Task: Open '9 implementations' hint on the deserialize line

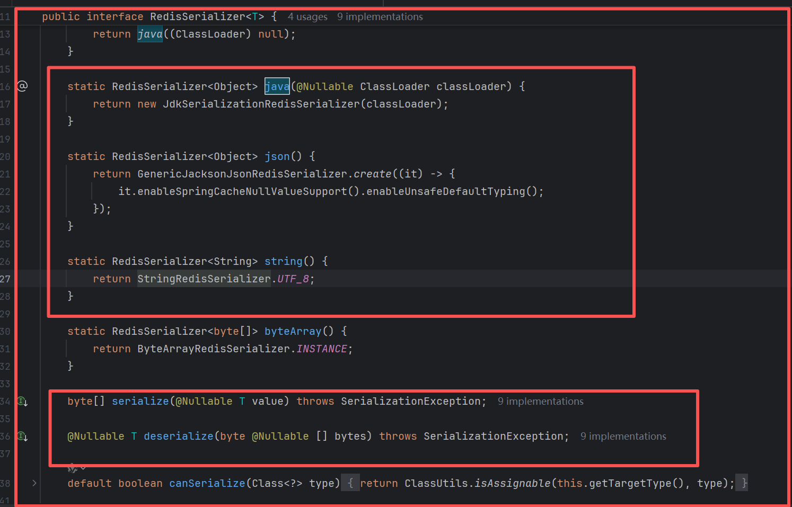Action: (x=623, y=437)
